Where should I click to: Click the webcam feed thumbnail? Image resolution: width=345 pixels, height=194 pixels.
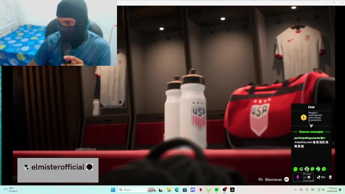point(58,33)
